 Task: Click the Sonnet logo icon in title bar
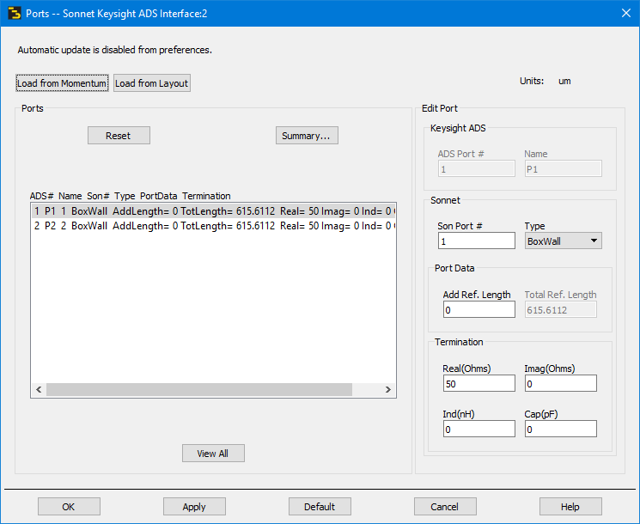click(15, 14)
